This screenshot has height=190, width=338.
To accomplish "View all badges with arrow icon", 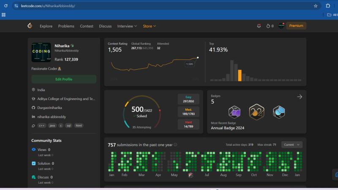I will [x=300, y=97].
